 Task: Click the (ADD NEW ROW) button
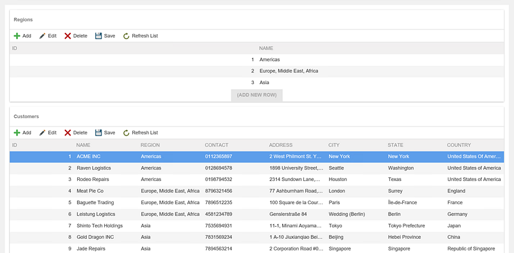(x=256, y=95)
